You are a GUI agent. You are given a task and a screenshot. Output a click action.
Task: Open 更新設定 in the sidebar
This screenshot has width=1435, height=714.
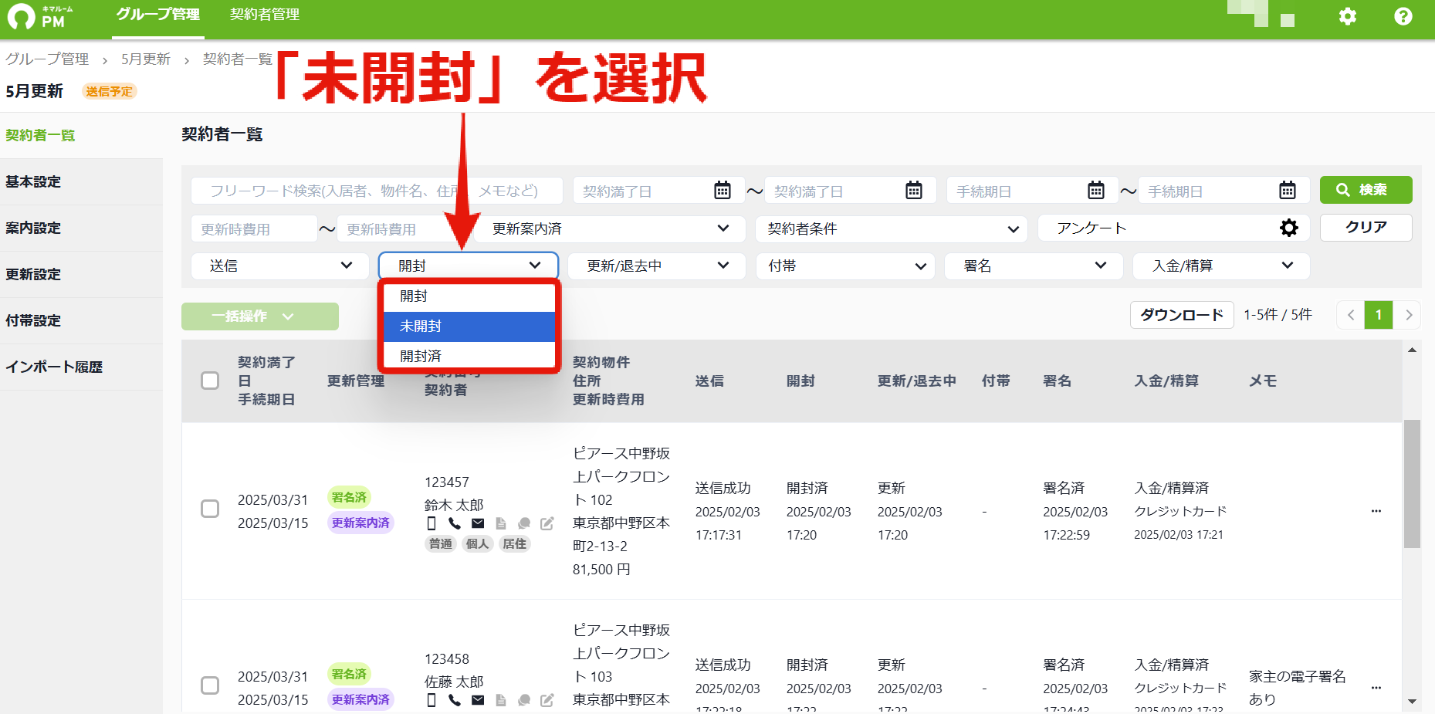pyautogui.click(x=81, y=275)
